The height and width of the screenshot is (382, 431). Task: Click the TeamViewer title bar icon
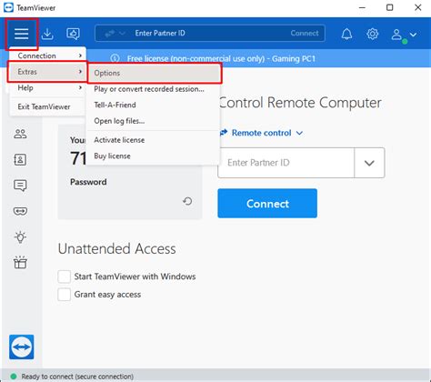8,7
